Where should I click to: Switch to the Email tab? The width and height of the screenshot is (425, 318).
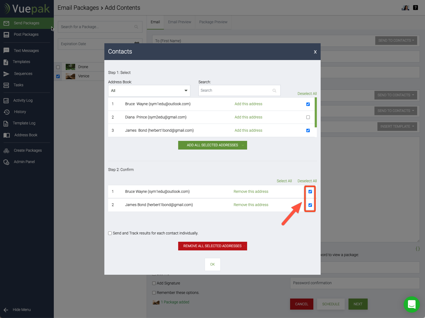(155, 22)
